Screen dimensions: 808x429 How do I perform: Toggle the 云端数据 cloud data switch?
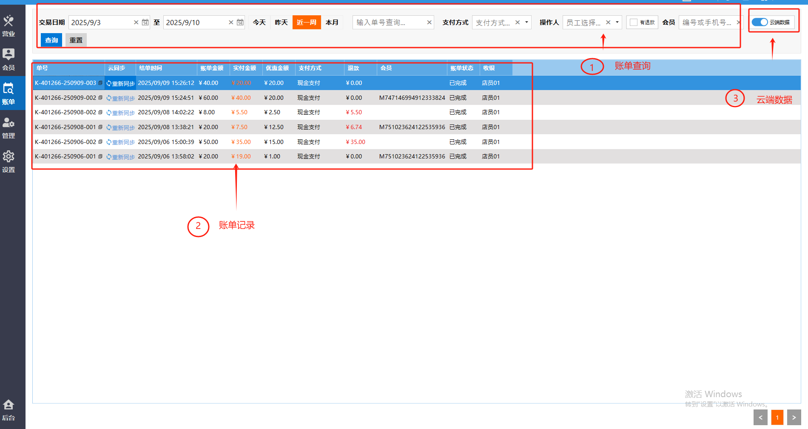pos(760,22)
